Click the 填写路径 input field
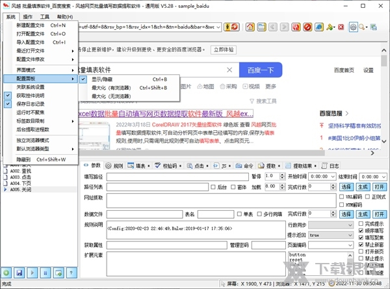390x289 pixels. point(177,176)
